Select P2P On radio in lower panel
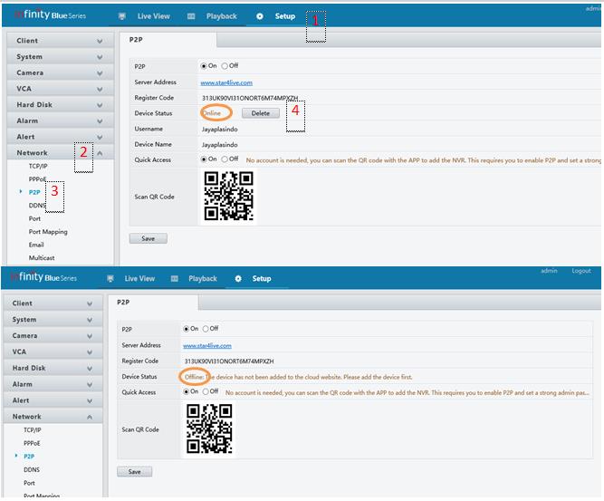 pos(185,329)
